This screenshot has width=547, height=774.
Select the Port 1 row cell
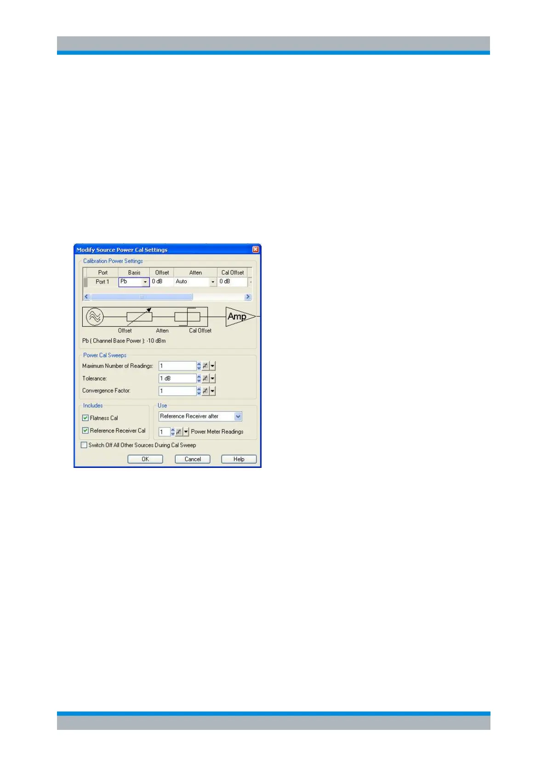103,282
